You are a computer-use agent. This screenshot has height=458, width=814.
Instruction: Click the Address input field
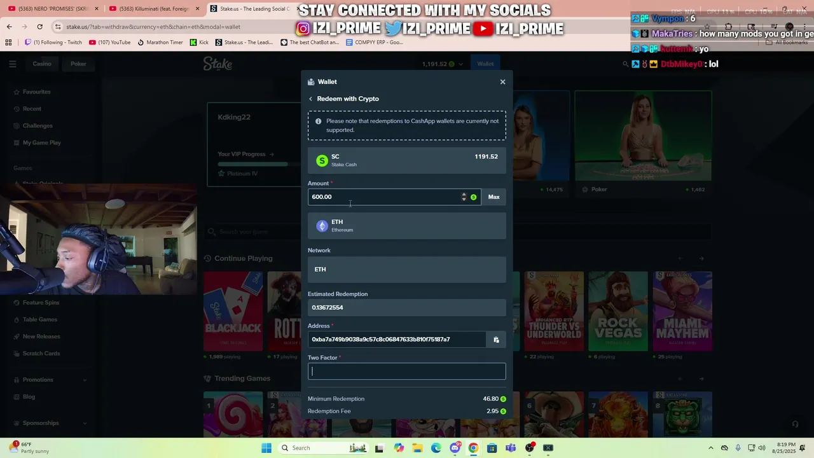[x=397, y=340]
